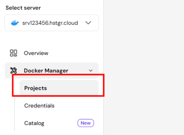Click the gap between Catalog label and New badge
The image size is (184, 135).
coord(60,123)
